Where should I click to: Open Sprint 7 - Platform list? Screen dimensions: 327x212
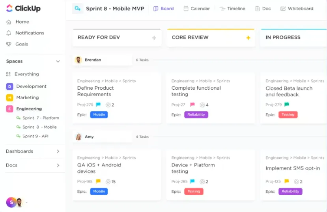[x=38, y=118]
